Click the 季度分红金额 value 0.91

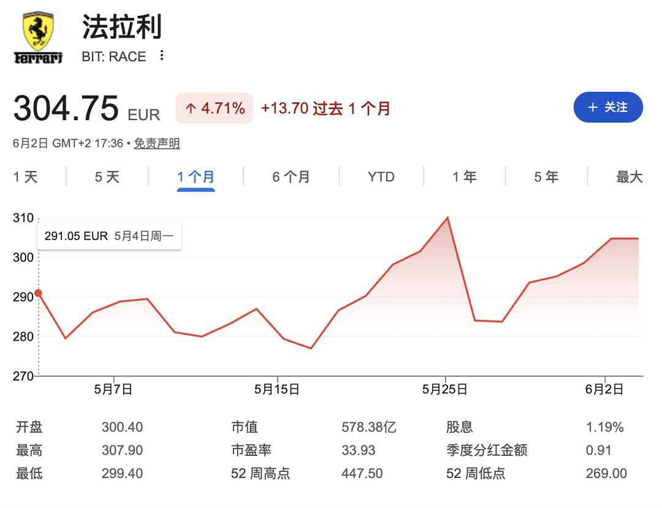pyautogui.click(x=598, y=450)
